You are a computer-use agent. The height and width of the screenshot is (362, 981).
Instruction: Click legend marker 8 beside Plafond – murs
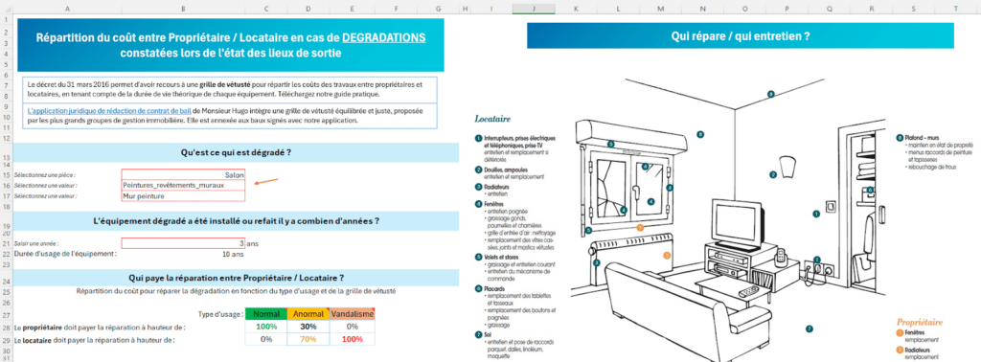[x=900, y=138]
